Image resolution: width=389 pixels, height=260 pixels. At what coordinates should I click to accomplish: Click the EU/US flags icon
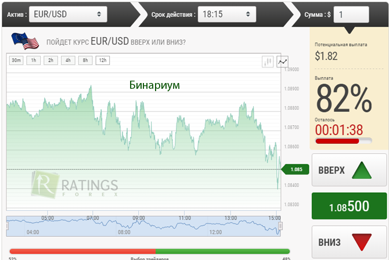[x=25, y=41]
